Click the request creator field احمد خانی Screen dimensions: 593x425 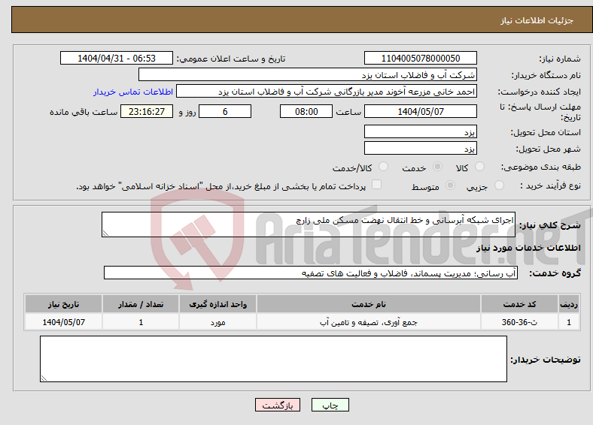point(327,92)
